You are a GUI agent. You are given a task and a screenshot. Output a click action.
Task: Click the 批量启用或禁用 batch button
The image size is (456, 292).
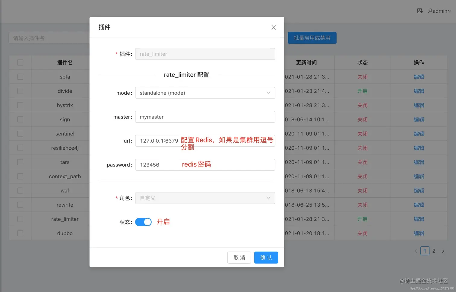[x=312, y=38]
